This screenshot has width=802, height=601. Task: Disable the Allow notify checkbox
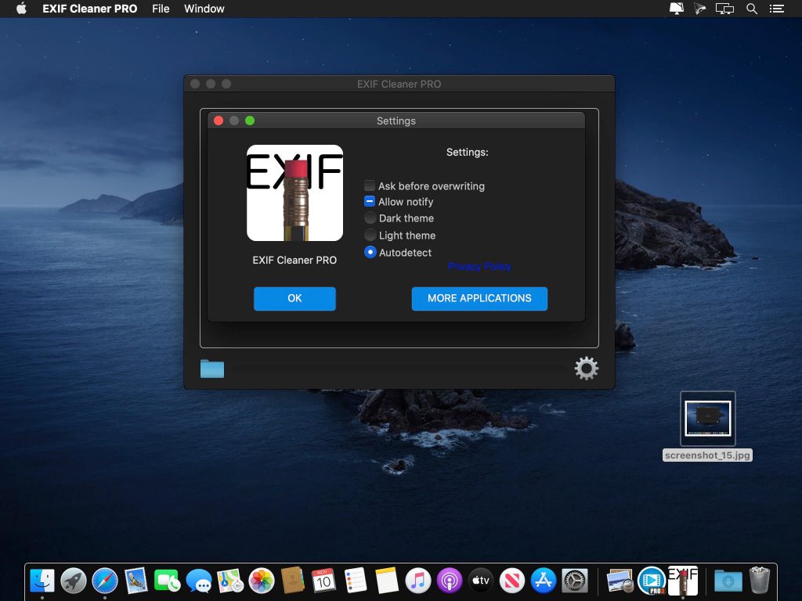click(x=369, y=202)
